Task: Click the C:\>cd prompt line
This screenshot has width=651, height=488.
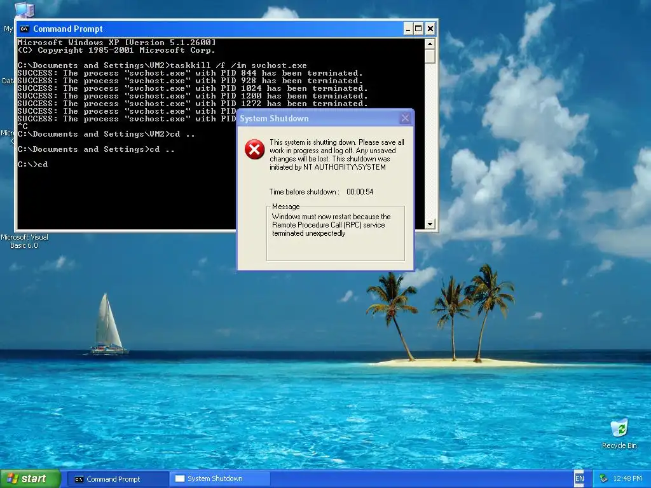Action: [x=33, y=165]
